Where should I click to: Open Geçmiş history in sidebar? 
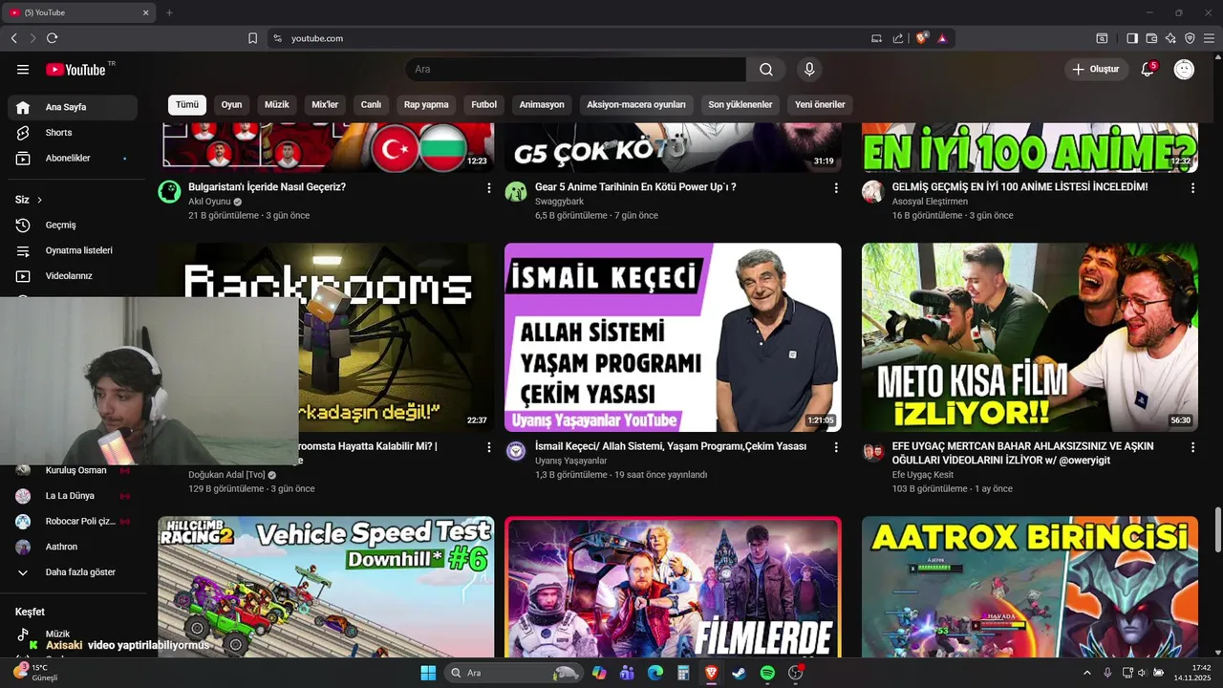tap(73, 225)
